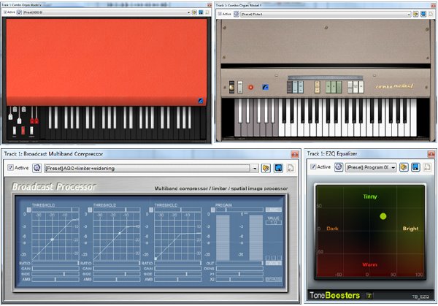Adjust the X1 slider in Broadcast Processor
Image resolution: width=438 pixels, height=306 pixels.
tap(239, 274)
